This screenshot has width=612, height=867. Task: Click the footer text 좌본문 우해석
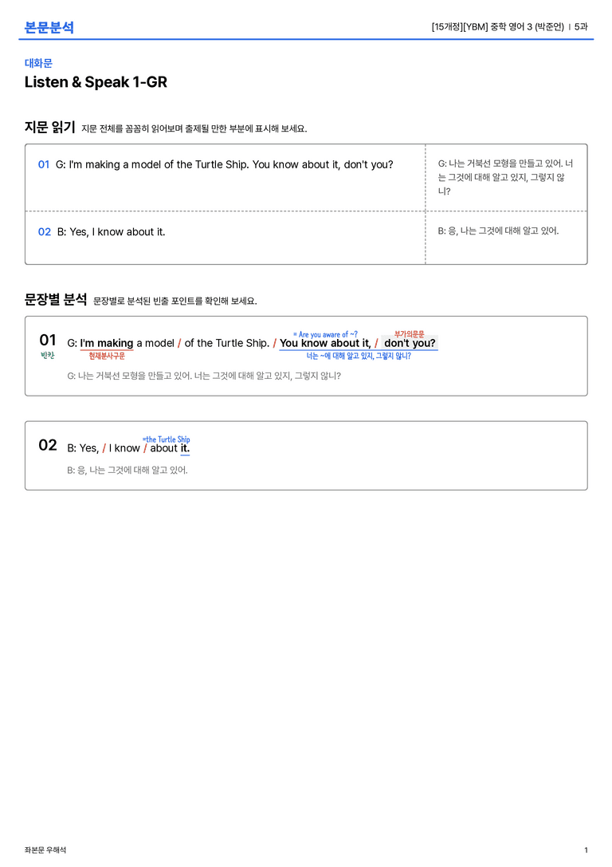45,850
